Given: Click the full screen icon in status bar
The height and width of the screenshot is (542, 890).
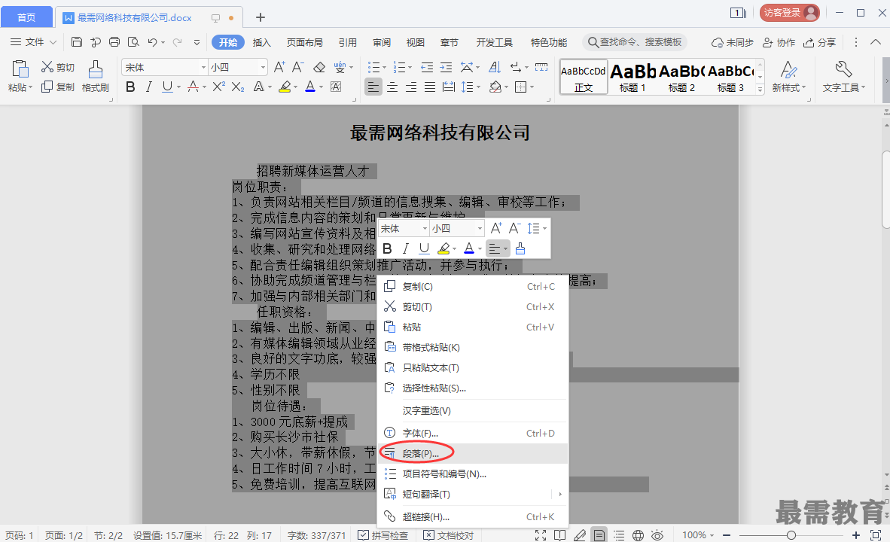Looking at the screenshot, I should (541, 535).
